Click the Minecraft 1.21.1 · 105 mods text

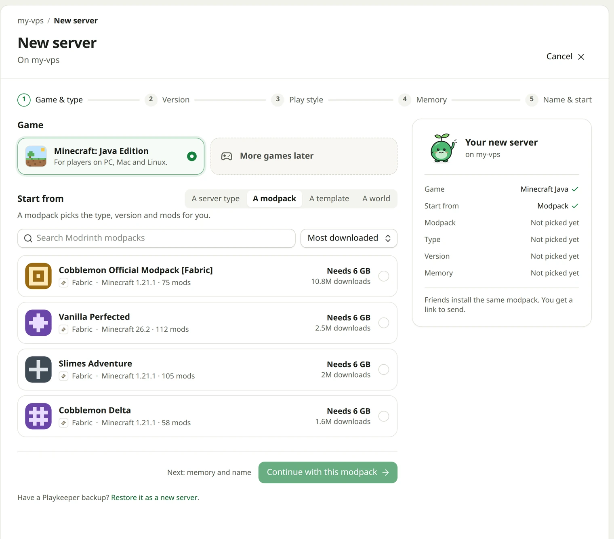click(148, 376)
